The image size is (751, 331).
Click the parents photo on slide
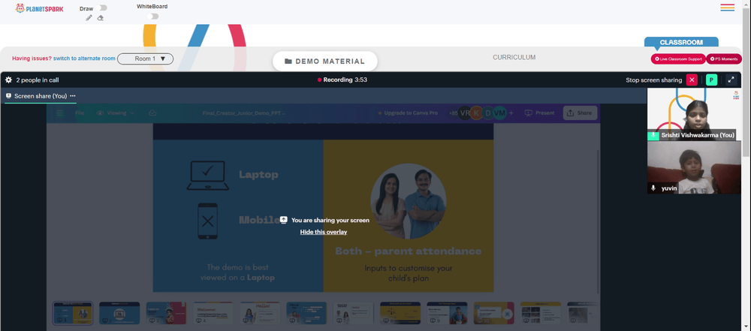click(409, 201)
